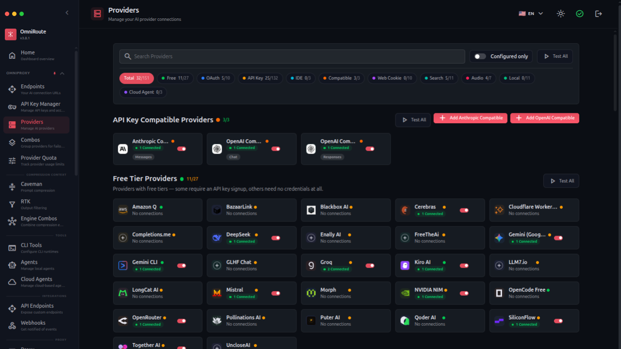Click the Gemini CLI provider icon
621x349 pixels.
pyautogui.click(x=123, y=265)
